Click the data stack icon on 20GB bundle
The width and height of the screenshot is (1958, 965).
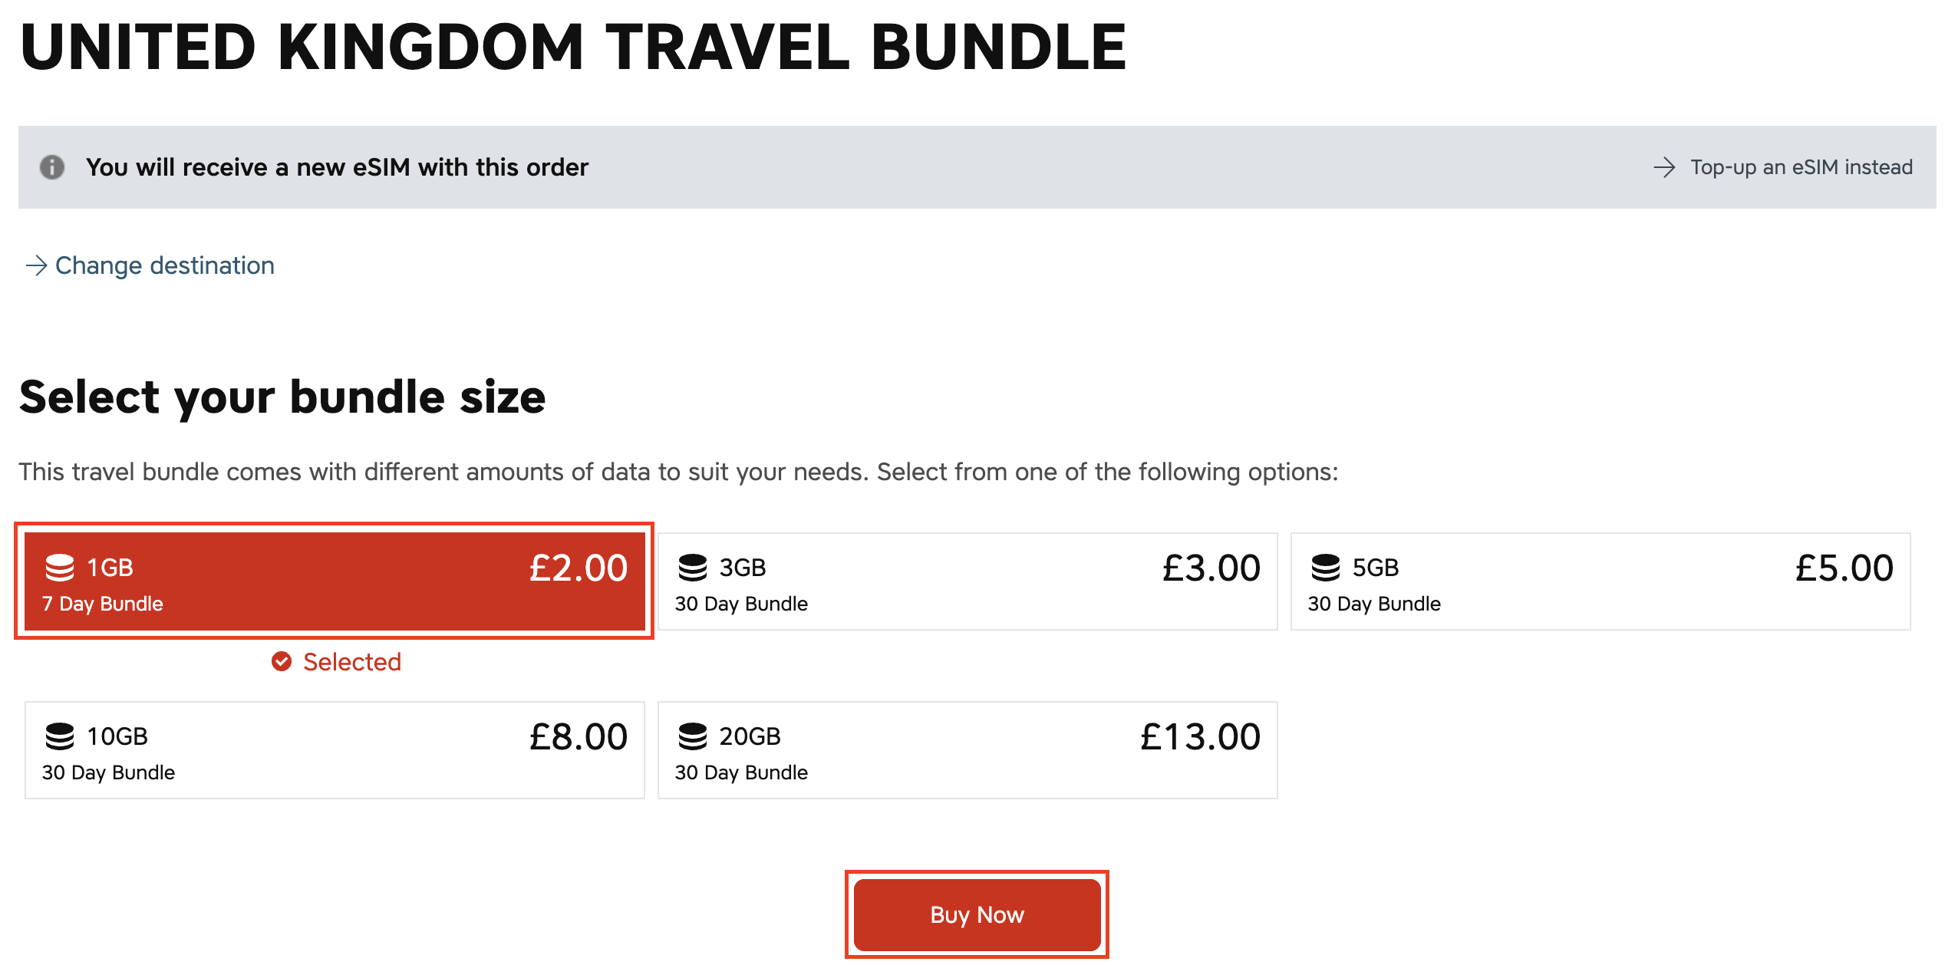[692, 736]
